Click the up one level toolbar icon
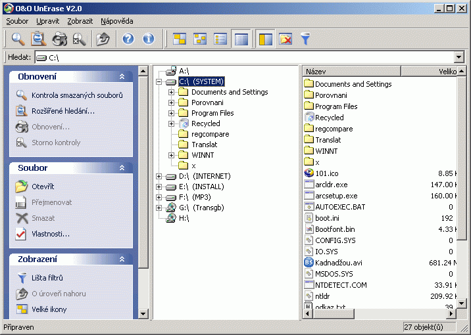Viewport: 471px width, 335px height. [x=103, y=39]
